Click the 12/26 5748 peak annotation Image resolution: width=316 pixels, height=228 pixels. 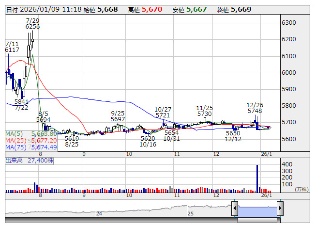255,108
